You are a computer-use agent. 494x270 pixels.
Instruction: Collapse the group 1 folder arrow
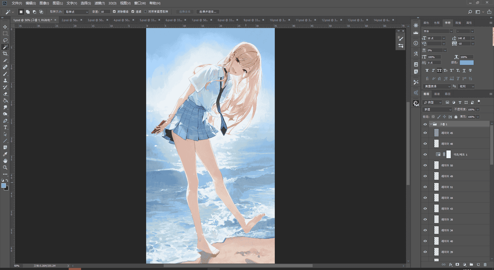[431, 124]
